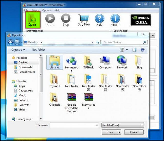
Task: Click the Start play icon
Action: (x=50, y=19)
